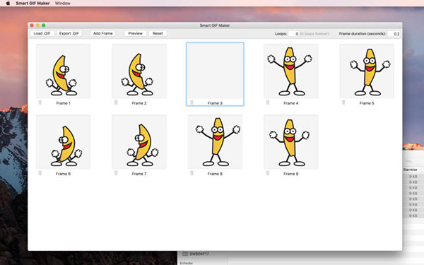Delete Frame 9 using its trash icon
Image resolution: width=424 pixels, height=265 pixels.
(267, 173)
